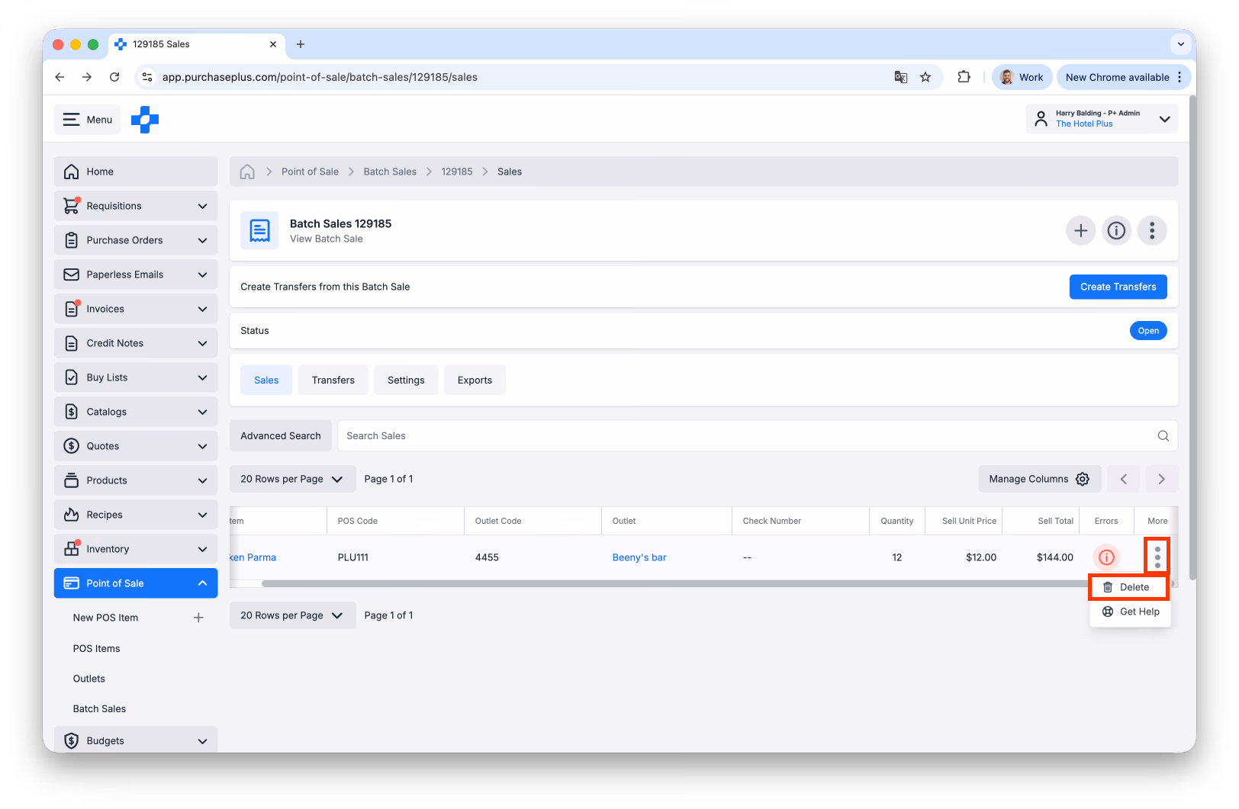Expand the Quotes sidebar section
Screen dimensions: 1239x809
pyautogui.click(x=136, y=446)
